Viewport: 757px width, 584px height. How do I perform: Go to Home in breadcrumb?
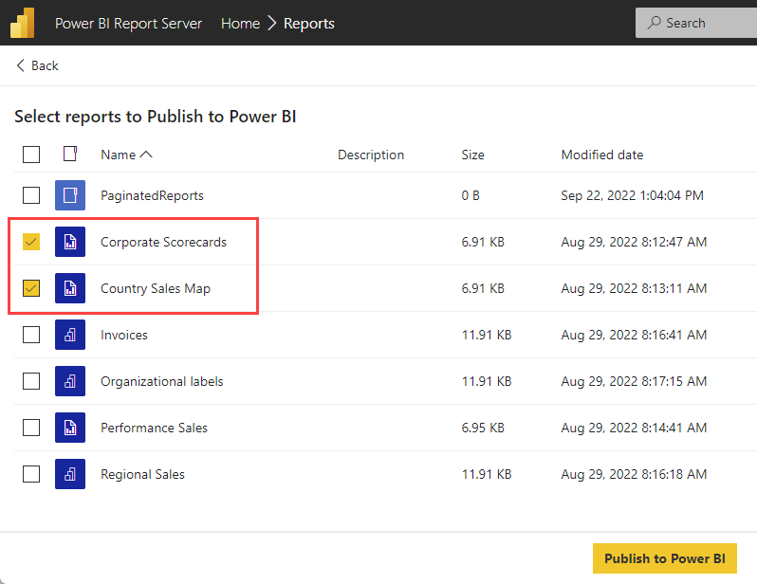click(x=240, y=23)
